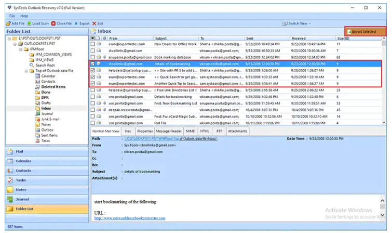Collapse the E:\PST\OUTLOOKPST1.PST tree node
This screenshot has width=392, height=233.
[x=9, y=38]
